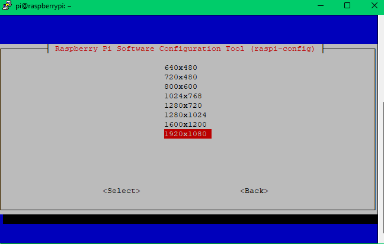
Task: Click the highlighted 1920x1080 resolution
Action: point(188,134)
